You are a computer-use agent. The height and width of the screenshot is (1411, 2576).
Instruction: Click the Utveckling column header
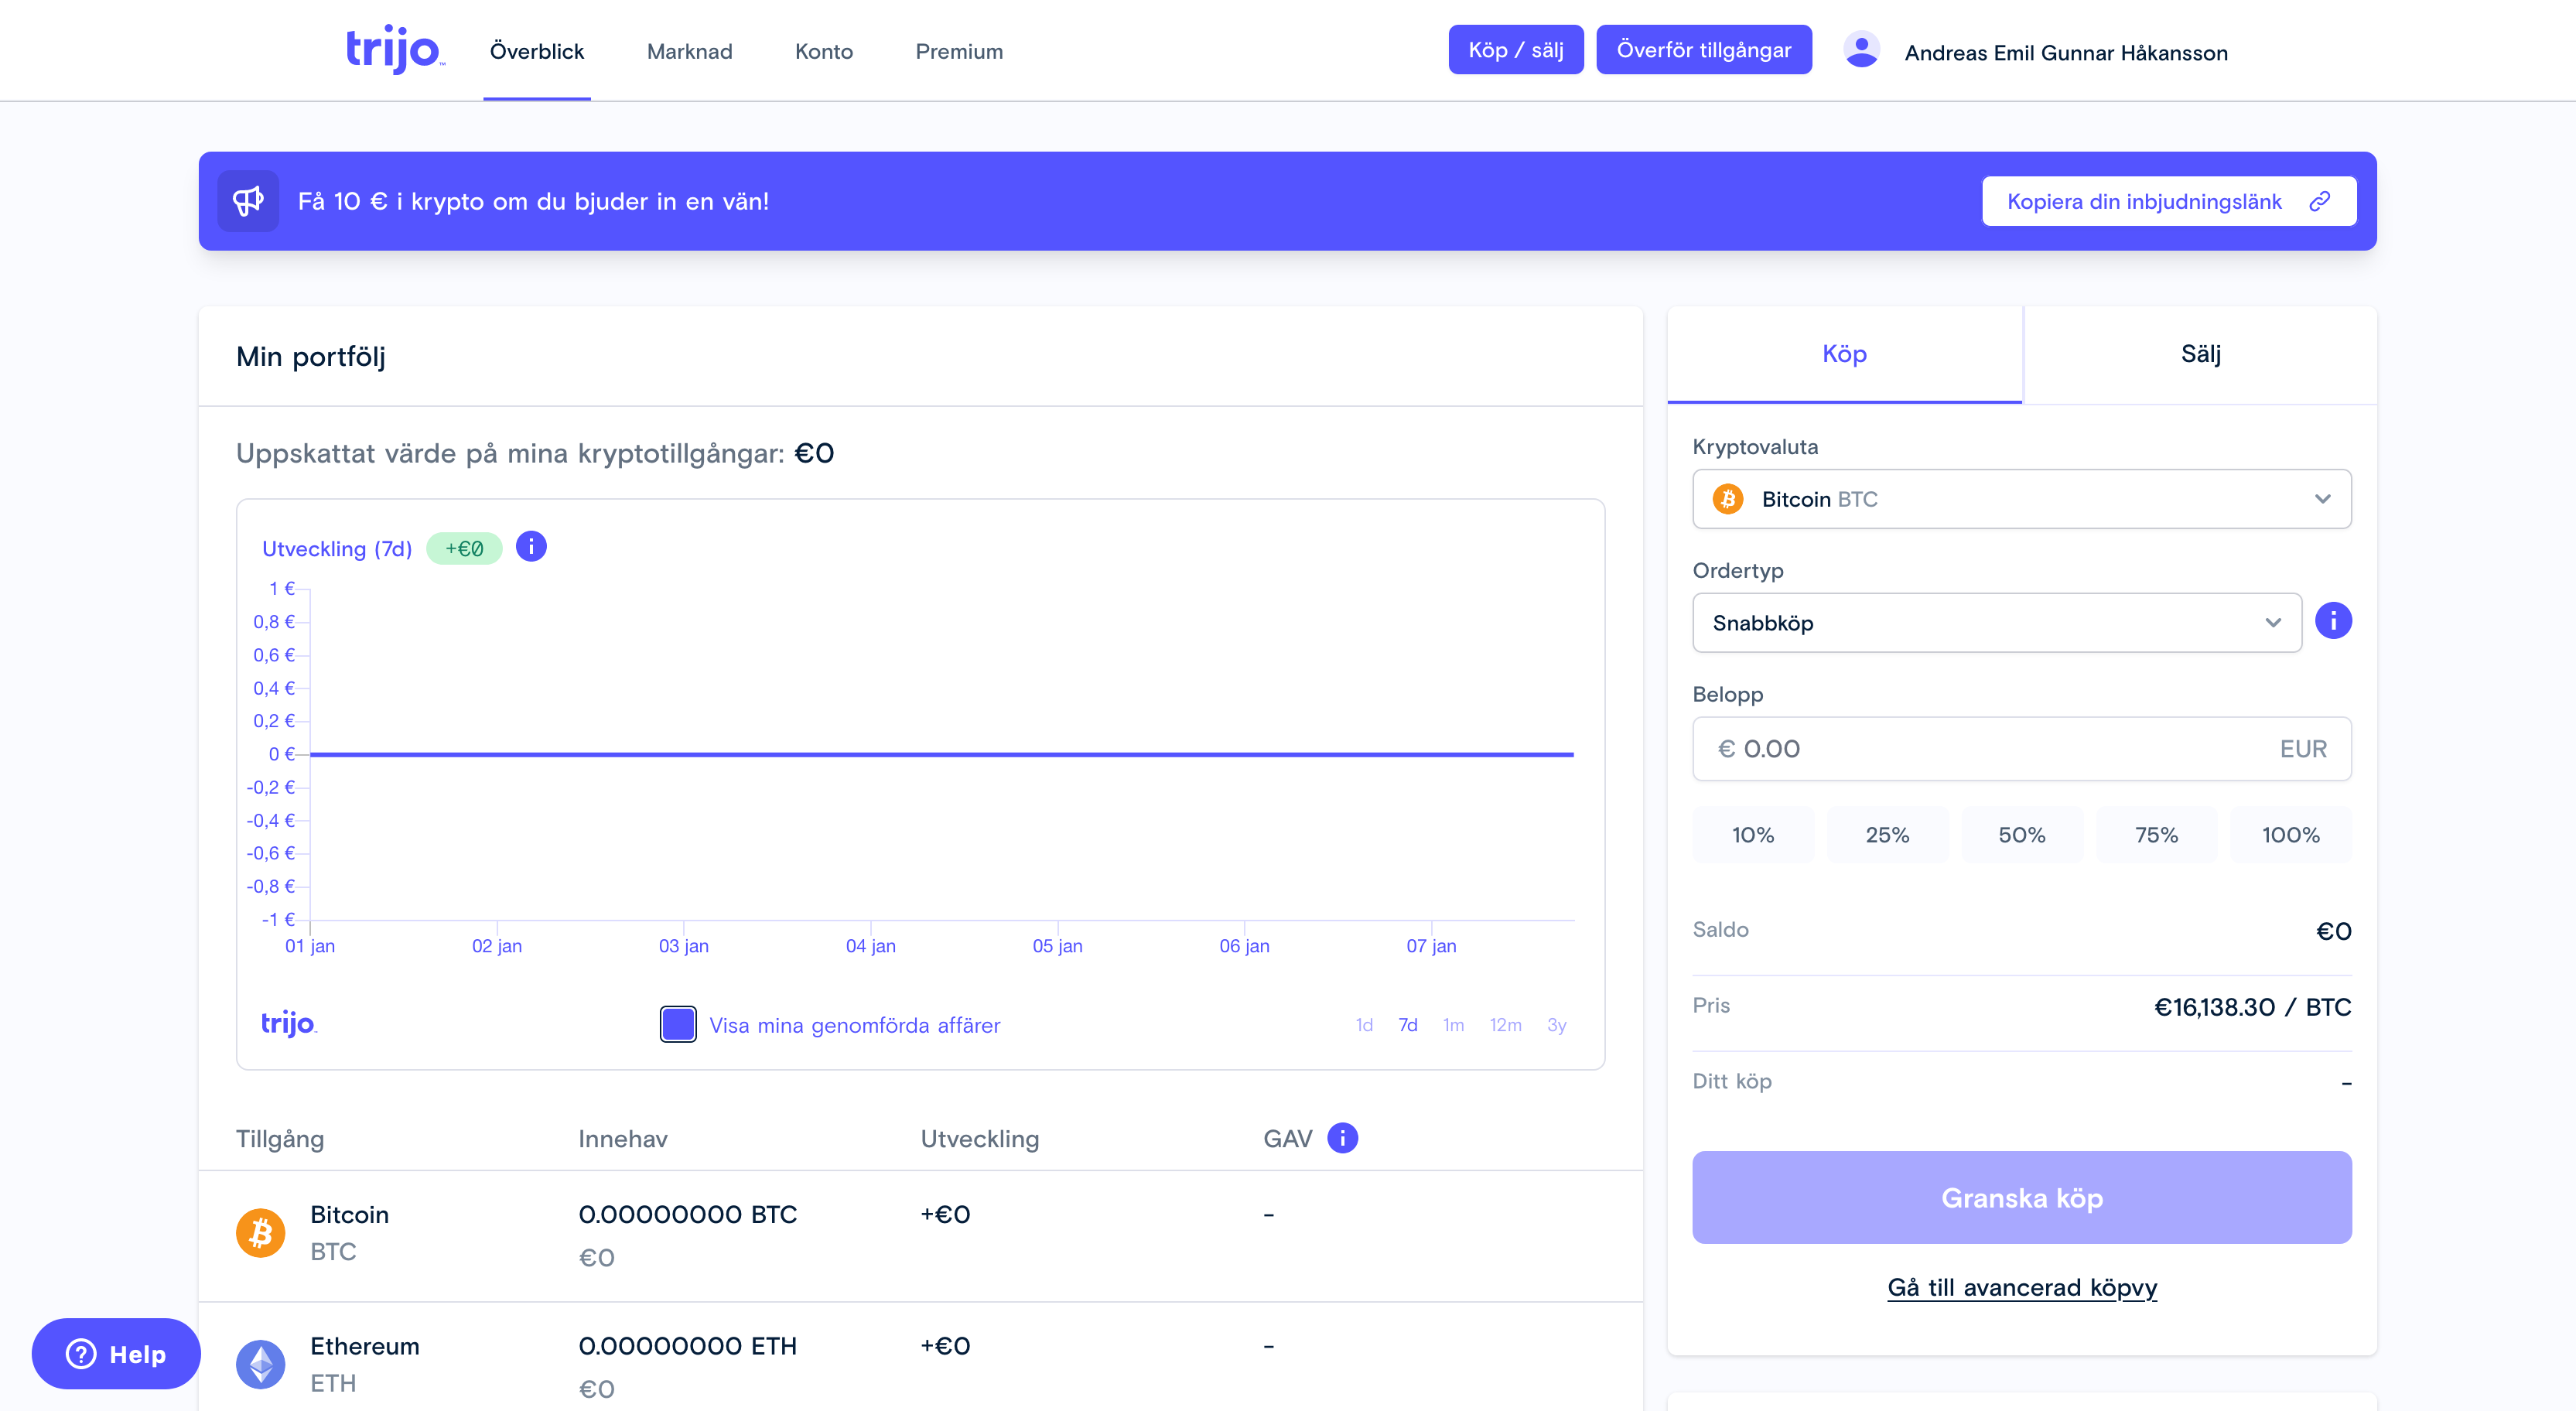pyautogui.click(x=979, y=1139)
